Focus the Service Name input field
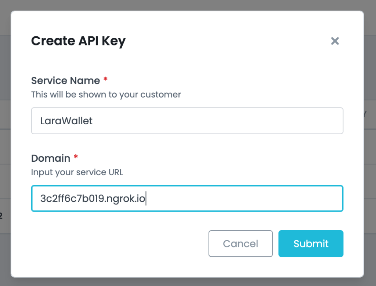Image resolution: width=376 pixels, height=286 pixels. point(187,121)
